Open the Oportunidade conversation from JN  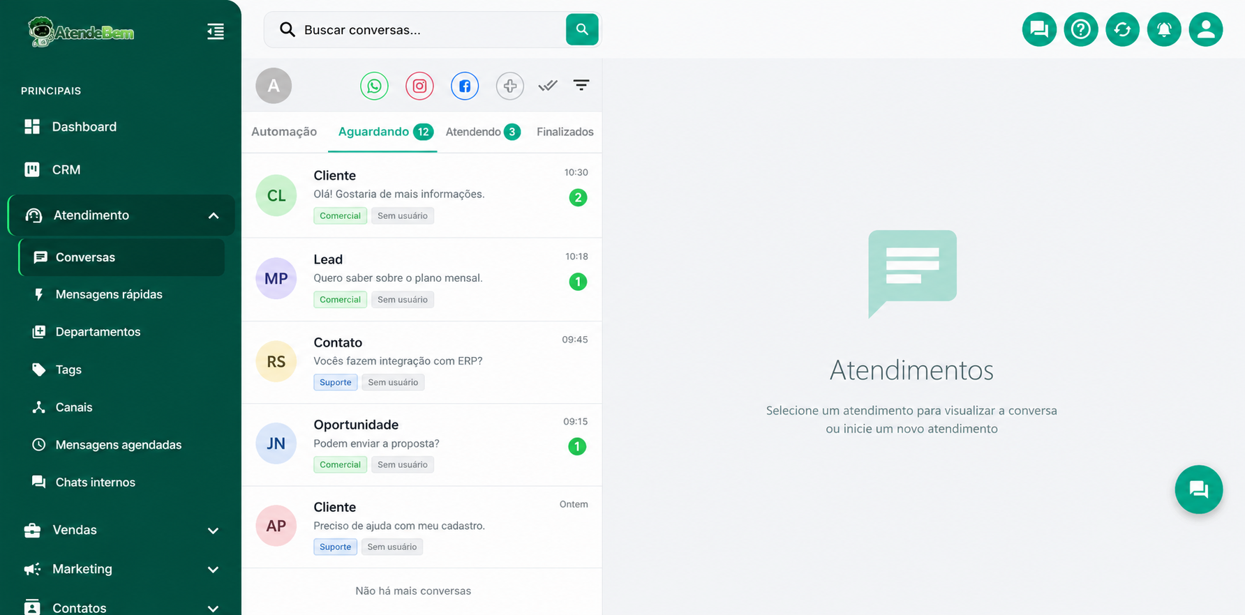tap(422, 444)
